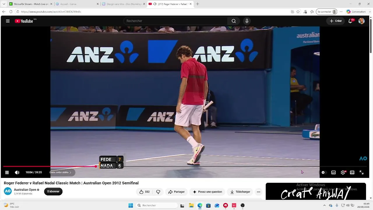Open the Copilot Conversation panel
This screenshot has width=373, height=210.
[356, 12]
